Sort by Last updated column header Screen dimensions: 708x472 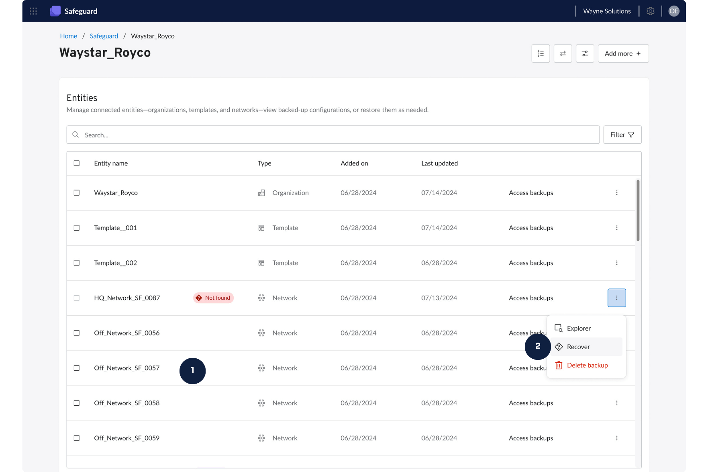(x=439, y=163)
